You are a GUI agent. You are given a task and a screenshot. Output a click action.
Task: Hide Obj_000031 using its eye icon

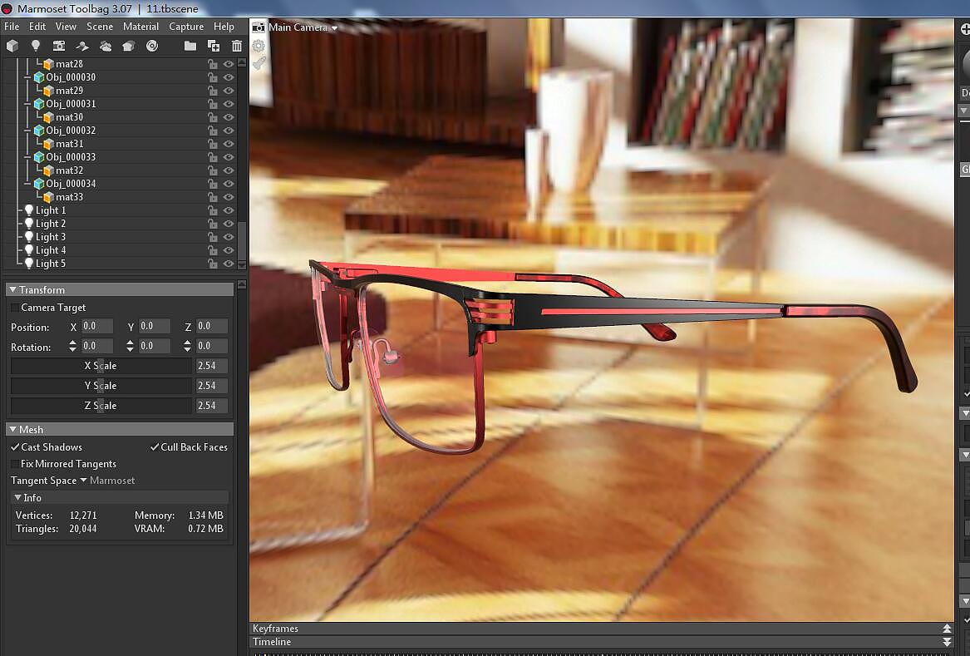229,104
